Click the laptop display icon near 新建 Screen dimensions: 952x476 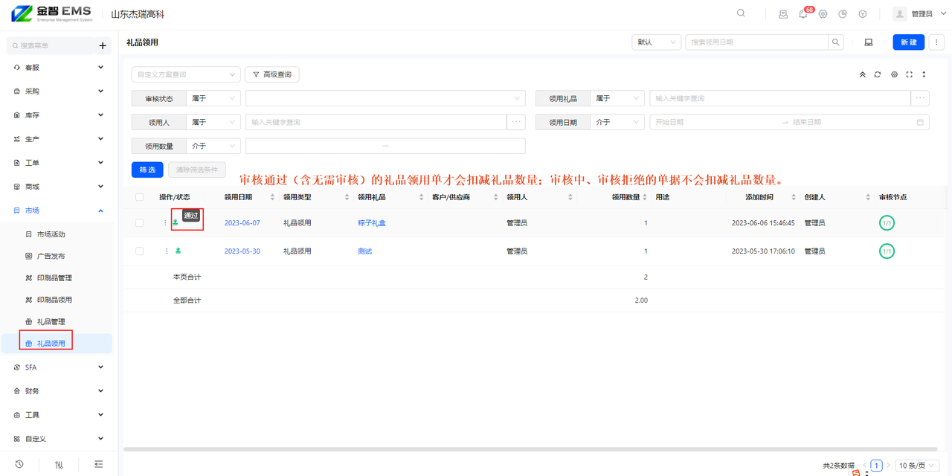868,42
